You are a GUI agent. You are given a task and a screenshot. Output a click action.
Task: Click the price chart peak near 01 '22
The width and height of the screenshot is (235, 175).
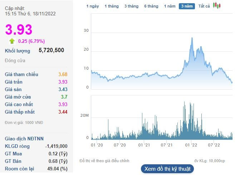point(192,38)
